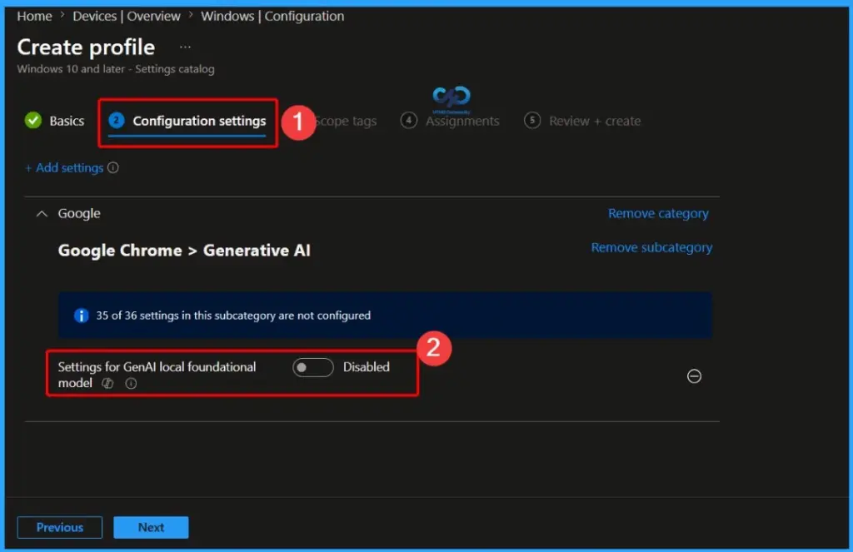Open Devices | Overview breadcrumb
The height and width of the screenshot is (552, 853).
pos(127,17)
